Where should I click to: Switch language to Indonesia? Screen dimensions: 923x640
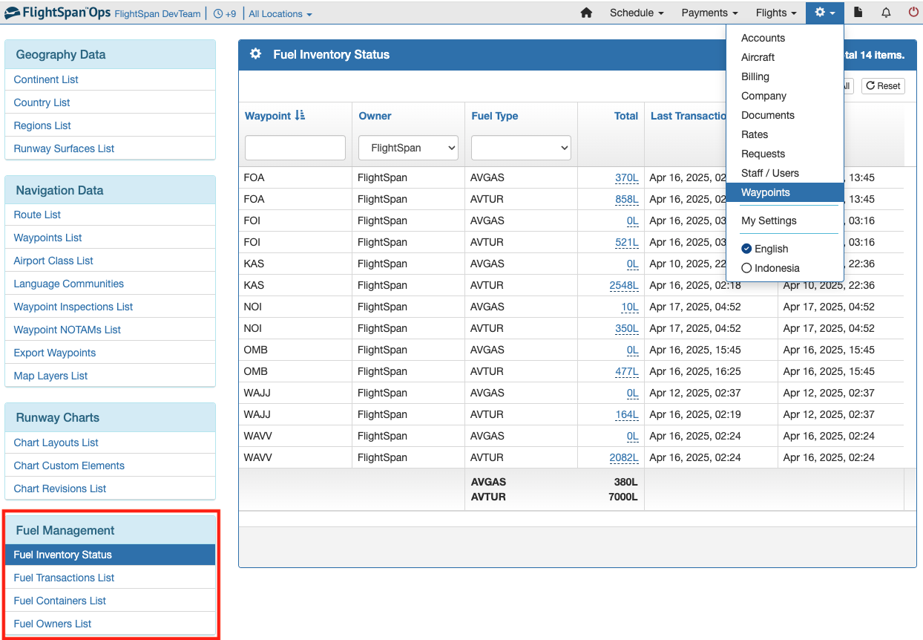point(746,268)
